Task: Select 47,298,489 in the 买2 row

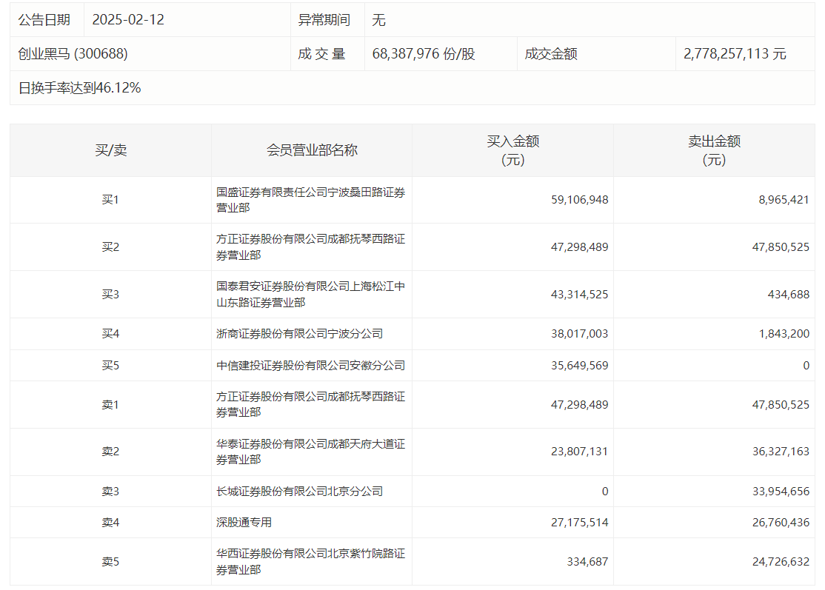Action: [x=579, y=247]
